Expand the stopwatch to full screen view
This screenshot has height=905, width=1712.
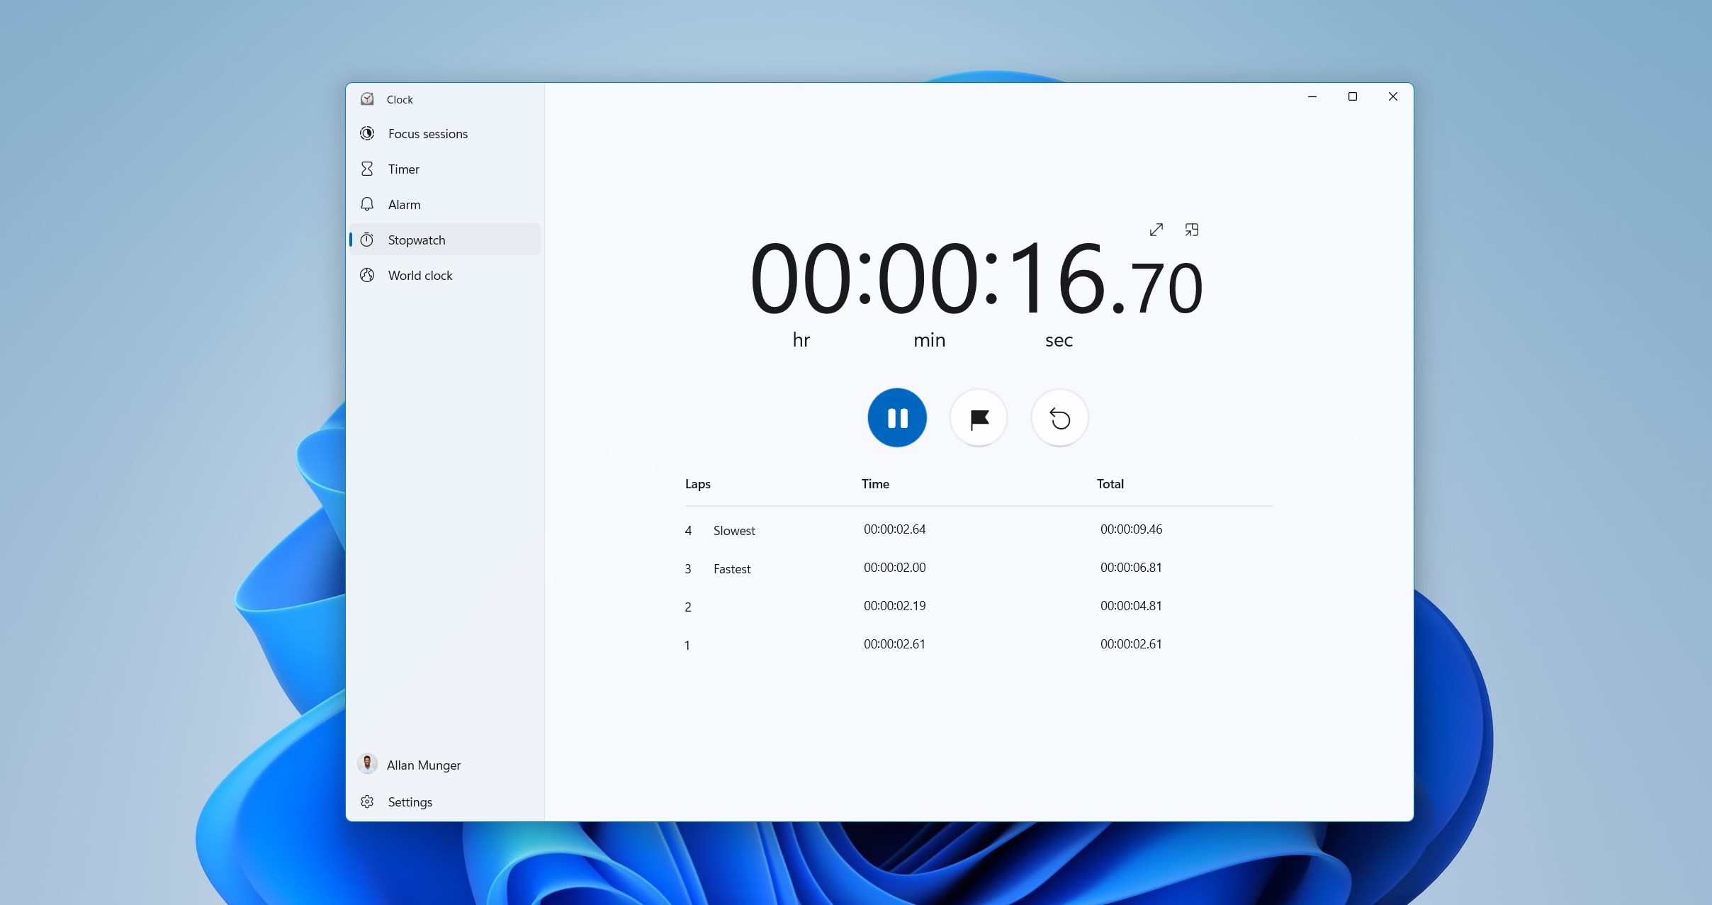tap(1155, 230)
